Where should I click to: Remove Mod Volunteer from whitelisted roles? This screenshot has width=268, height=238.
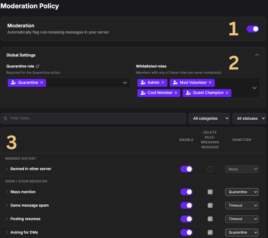(x=210, y=82)
